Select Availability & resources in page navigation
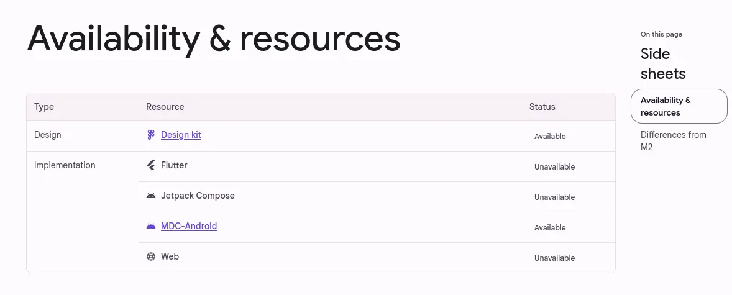 pos(679,106)
